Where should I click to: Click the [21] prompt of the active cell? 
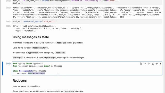pyautogui.click(x=9, y=64)
